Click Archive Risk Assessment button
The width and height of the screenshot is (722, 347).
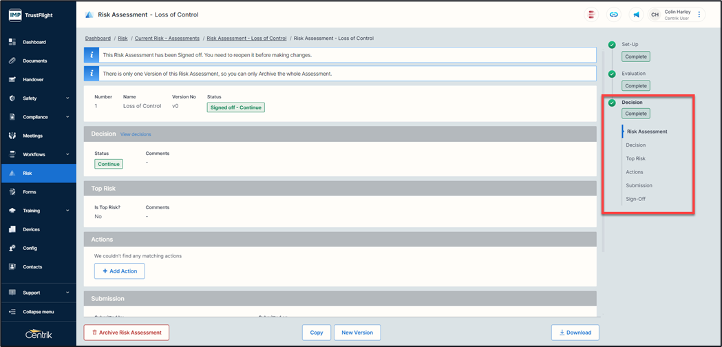point(127,333)
